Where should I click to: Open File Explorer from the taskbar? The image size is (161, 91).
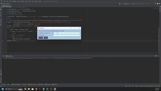(29, 89)
